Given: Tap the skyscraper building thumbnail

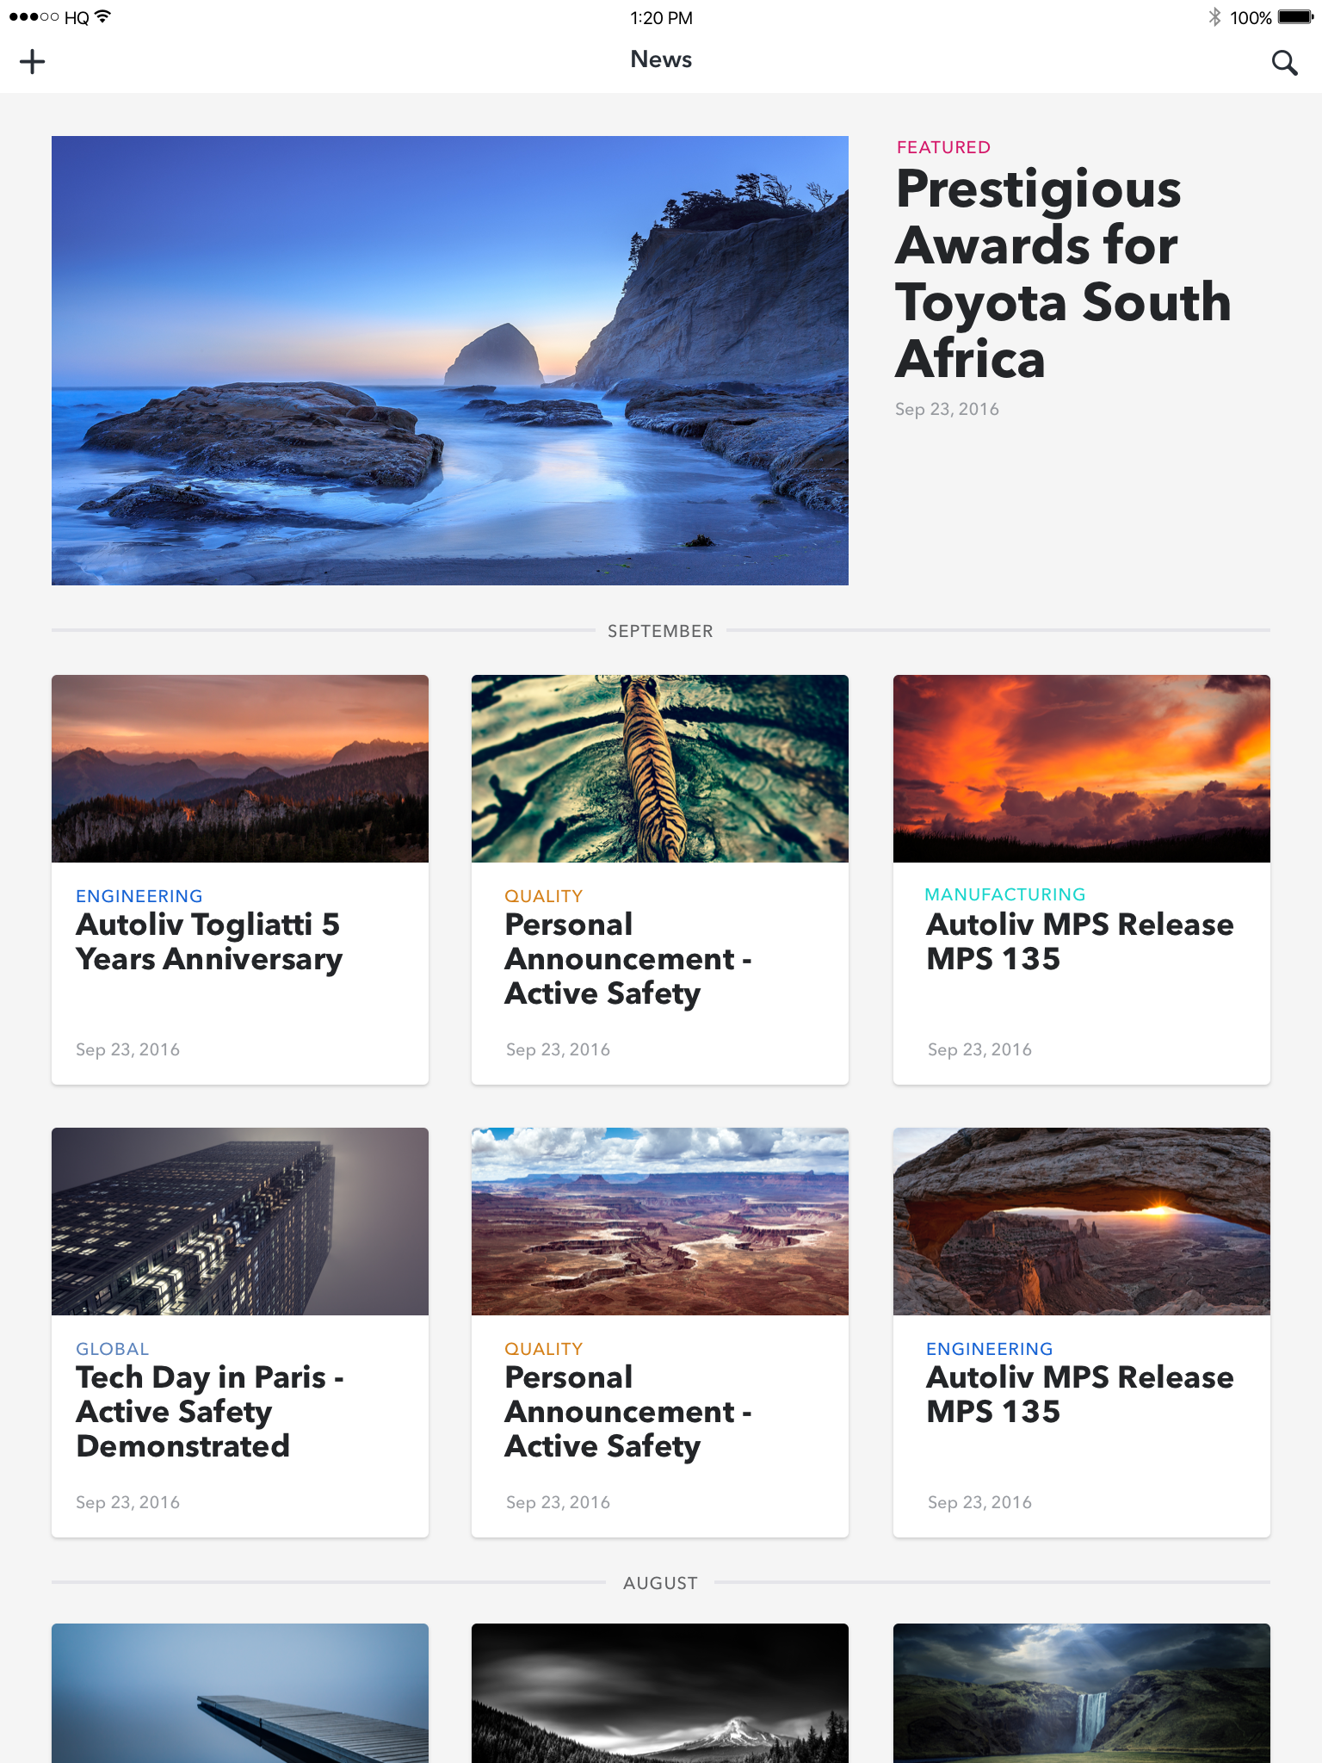Looking at the screenshot, I should point(239,1221).
